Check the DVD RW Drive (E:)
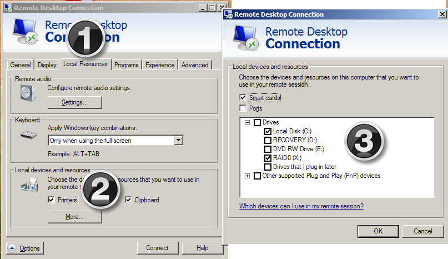 [x=268, y=149]
